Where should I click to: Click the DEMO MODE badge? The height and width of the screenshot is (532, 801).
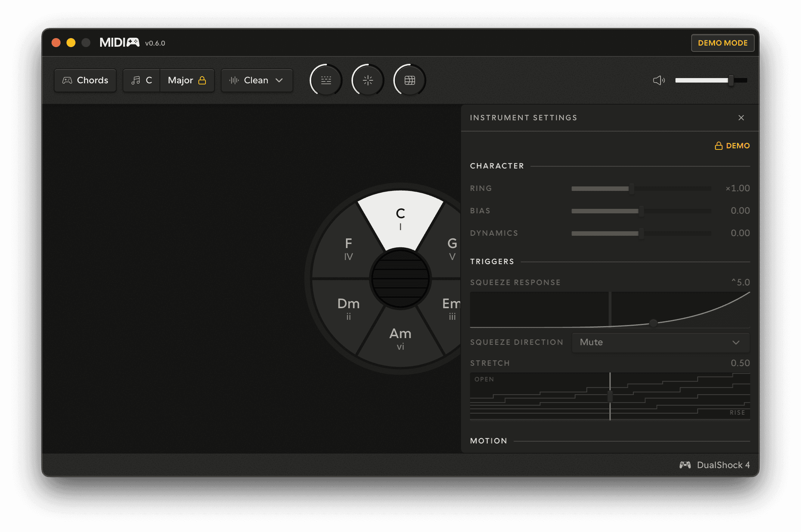pos(723,43)
